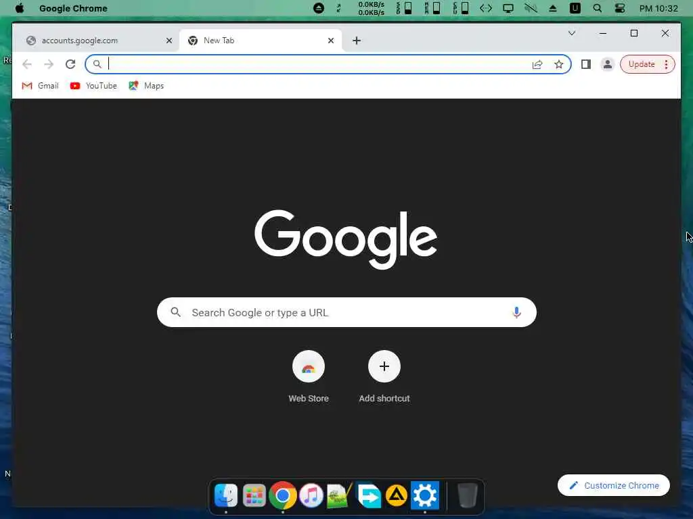The image size is (693, 519).
Task: Open Control Center toggles in menu bar
Action: click(x=620, y=8)
